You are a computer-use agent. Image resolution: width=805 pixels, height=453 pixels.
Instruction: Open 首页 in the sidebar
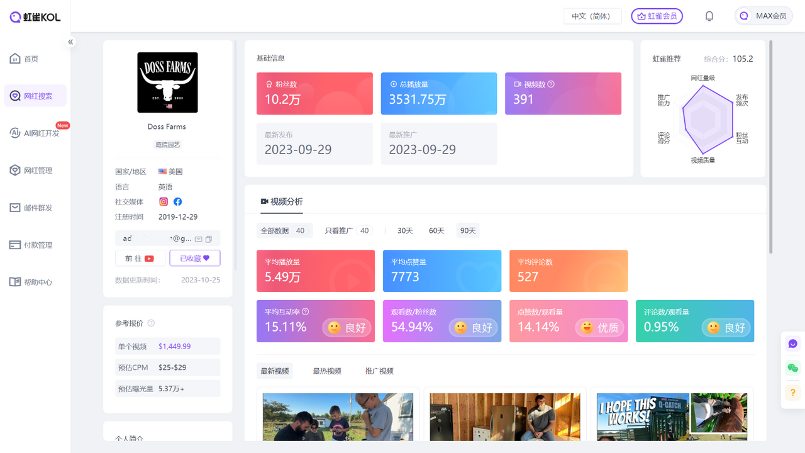point(35,59)
